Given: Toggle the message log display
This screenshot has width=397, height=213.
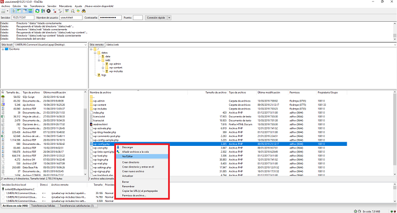Looking at the screenshot, I should (x=14, y=11).
